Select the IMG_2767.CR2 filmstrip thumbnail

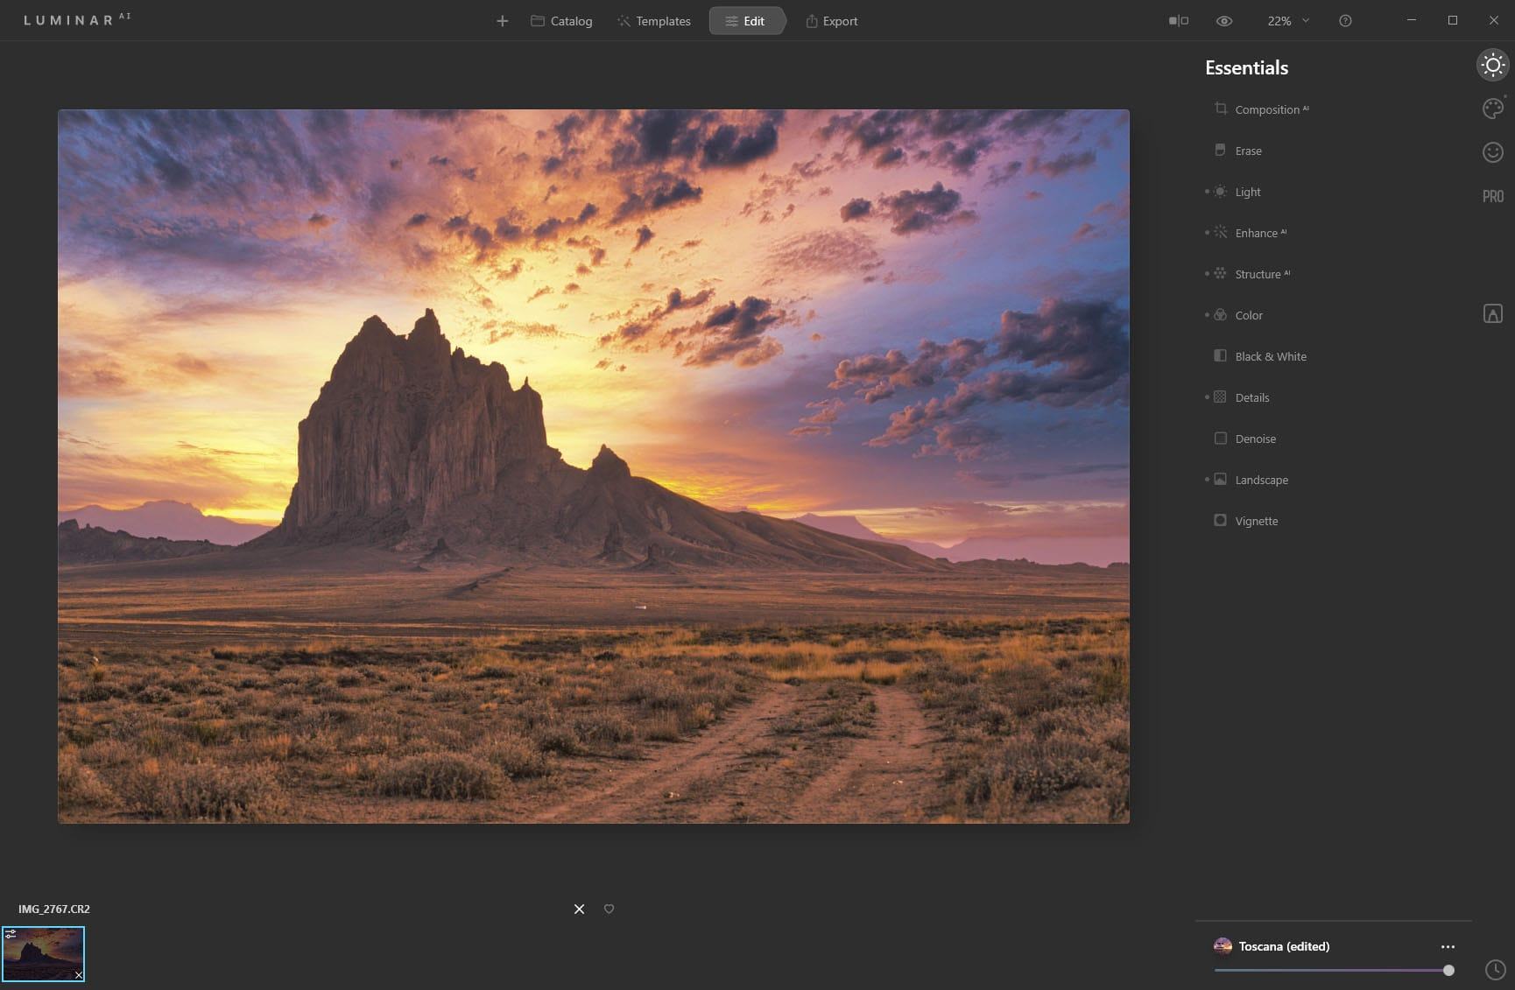click(x=45, y=953)
